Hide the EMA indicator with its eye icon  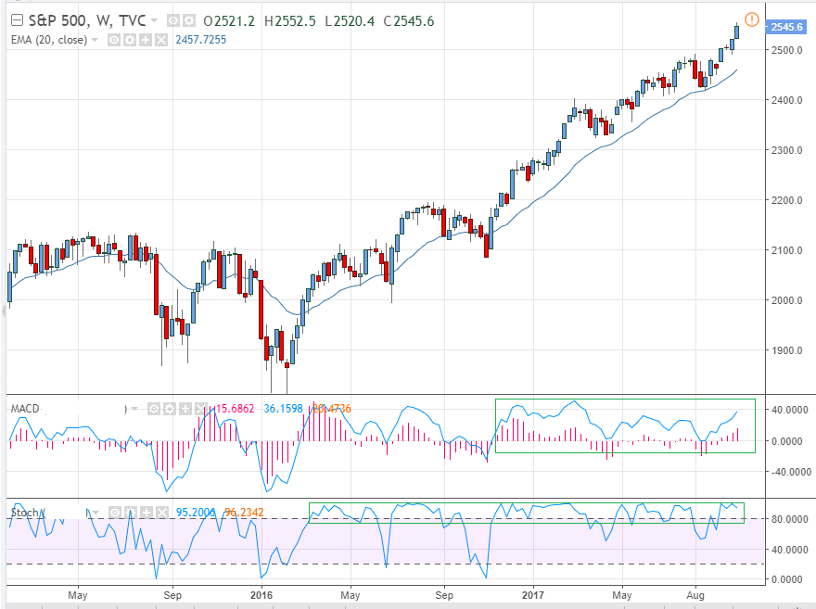(114, 40)
